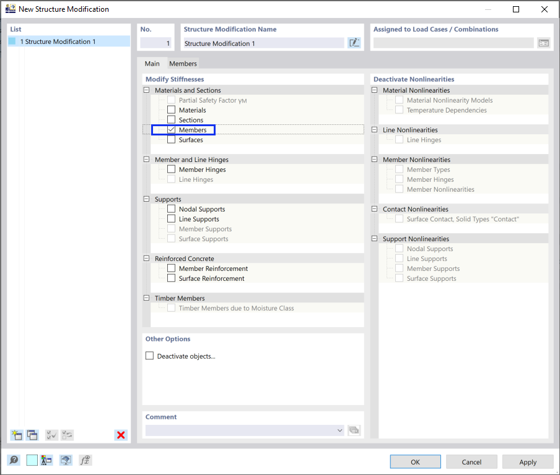
Task: Enable the Materials checkbox
Action: pyautogui.click(x=172, y=110)
